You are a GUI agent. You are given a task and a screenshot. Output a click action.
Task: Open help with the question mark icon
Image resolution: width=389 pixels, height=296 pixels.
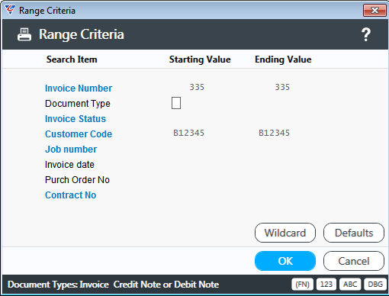click(366, 34)
